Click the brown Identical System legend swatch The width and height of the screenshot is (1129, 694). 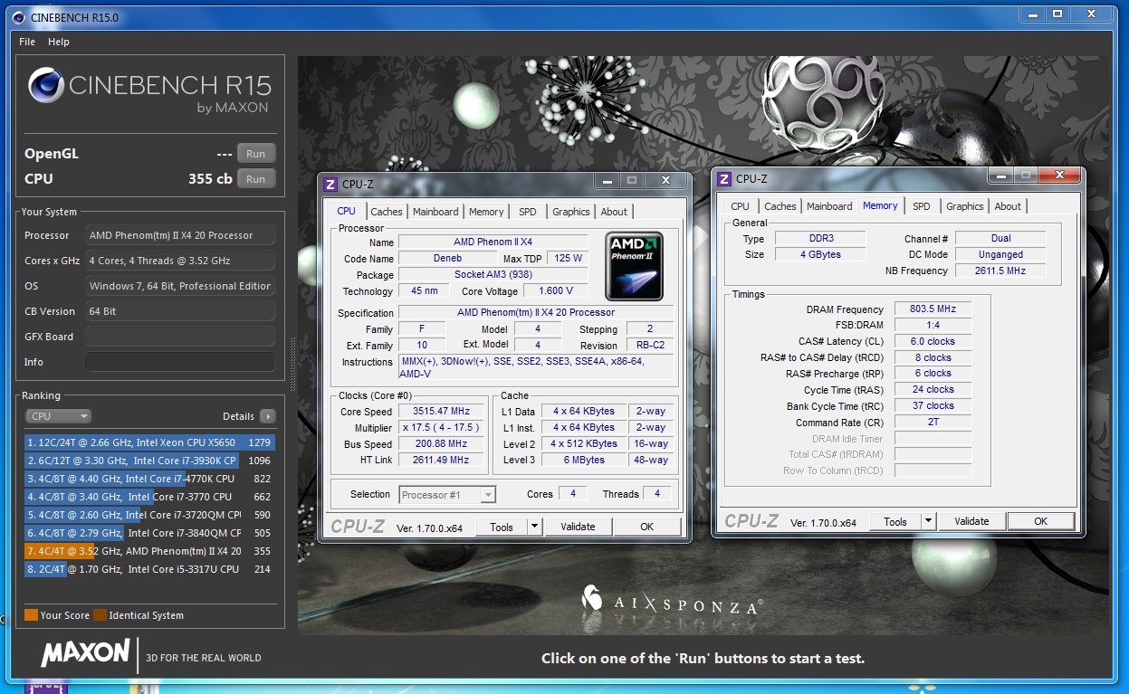coord(100,615)
